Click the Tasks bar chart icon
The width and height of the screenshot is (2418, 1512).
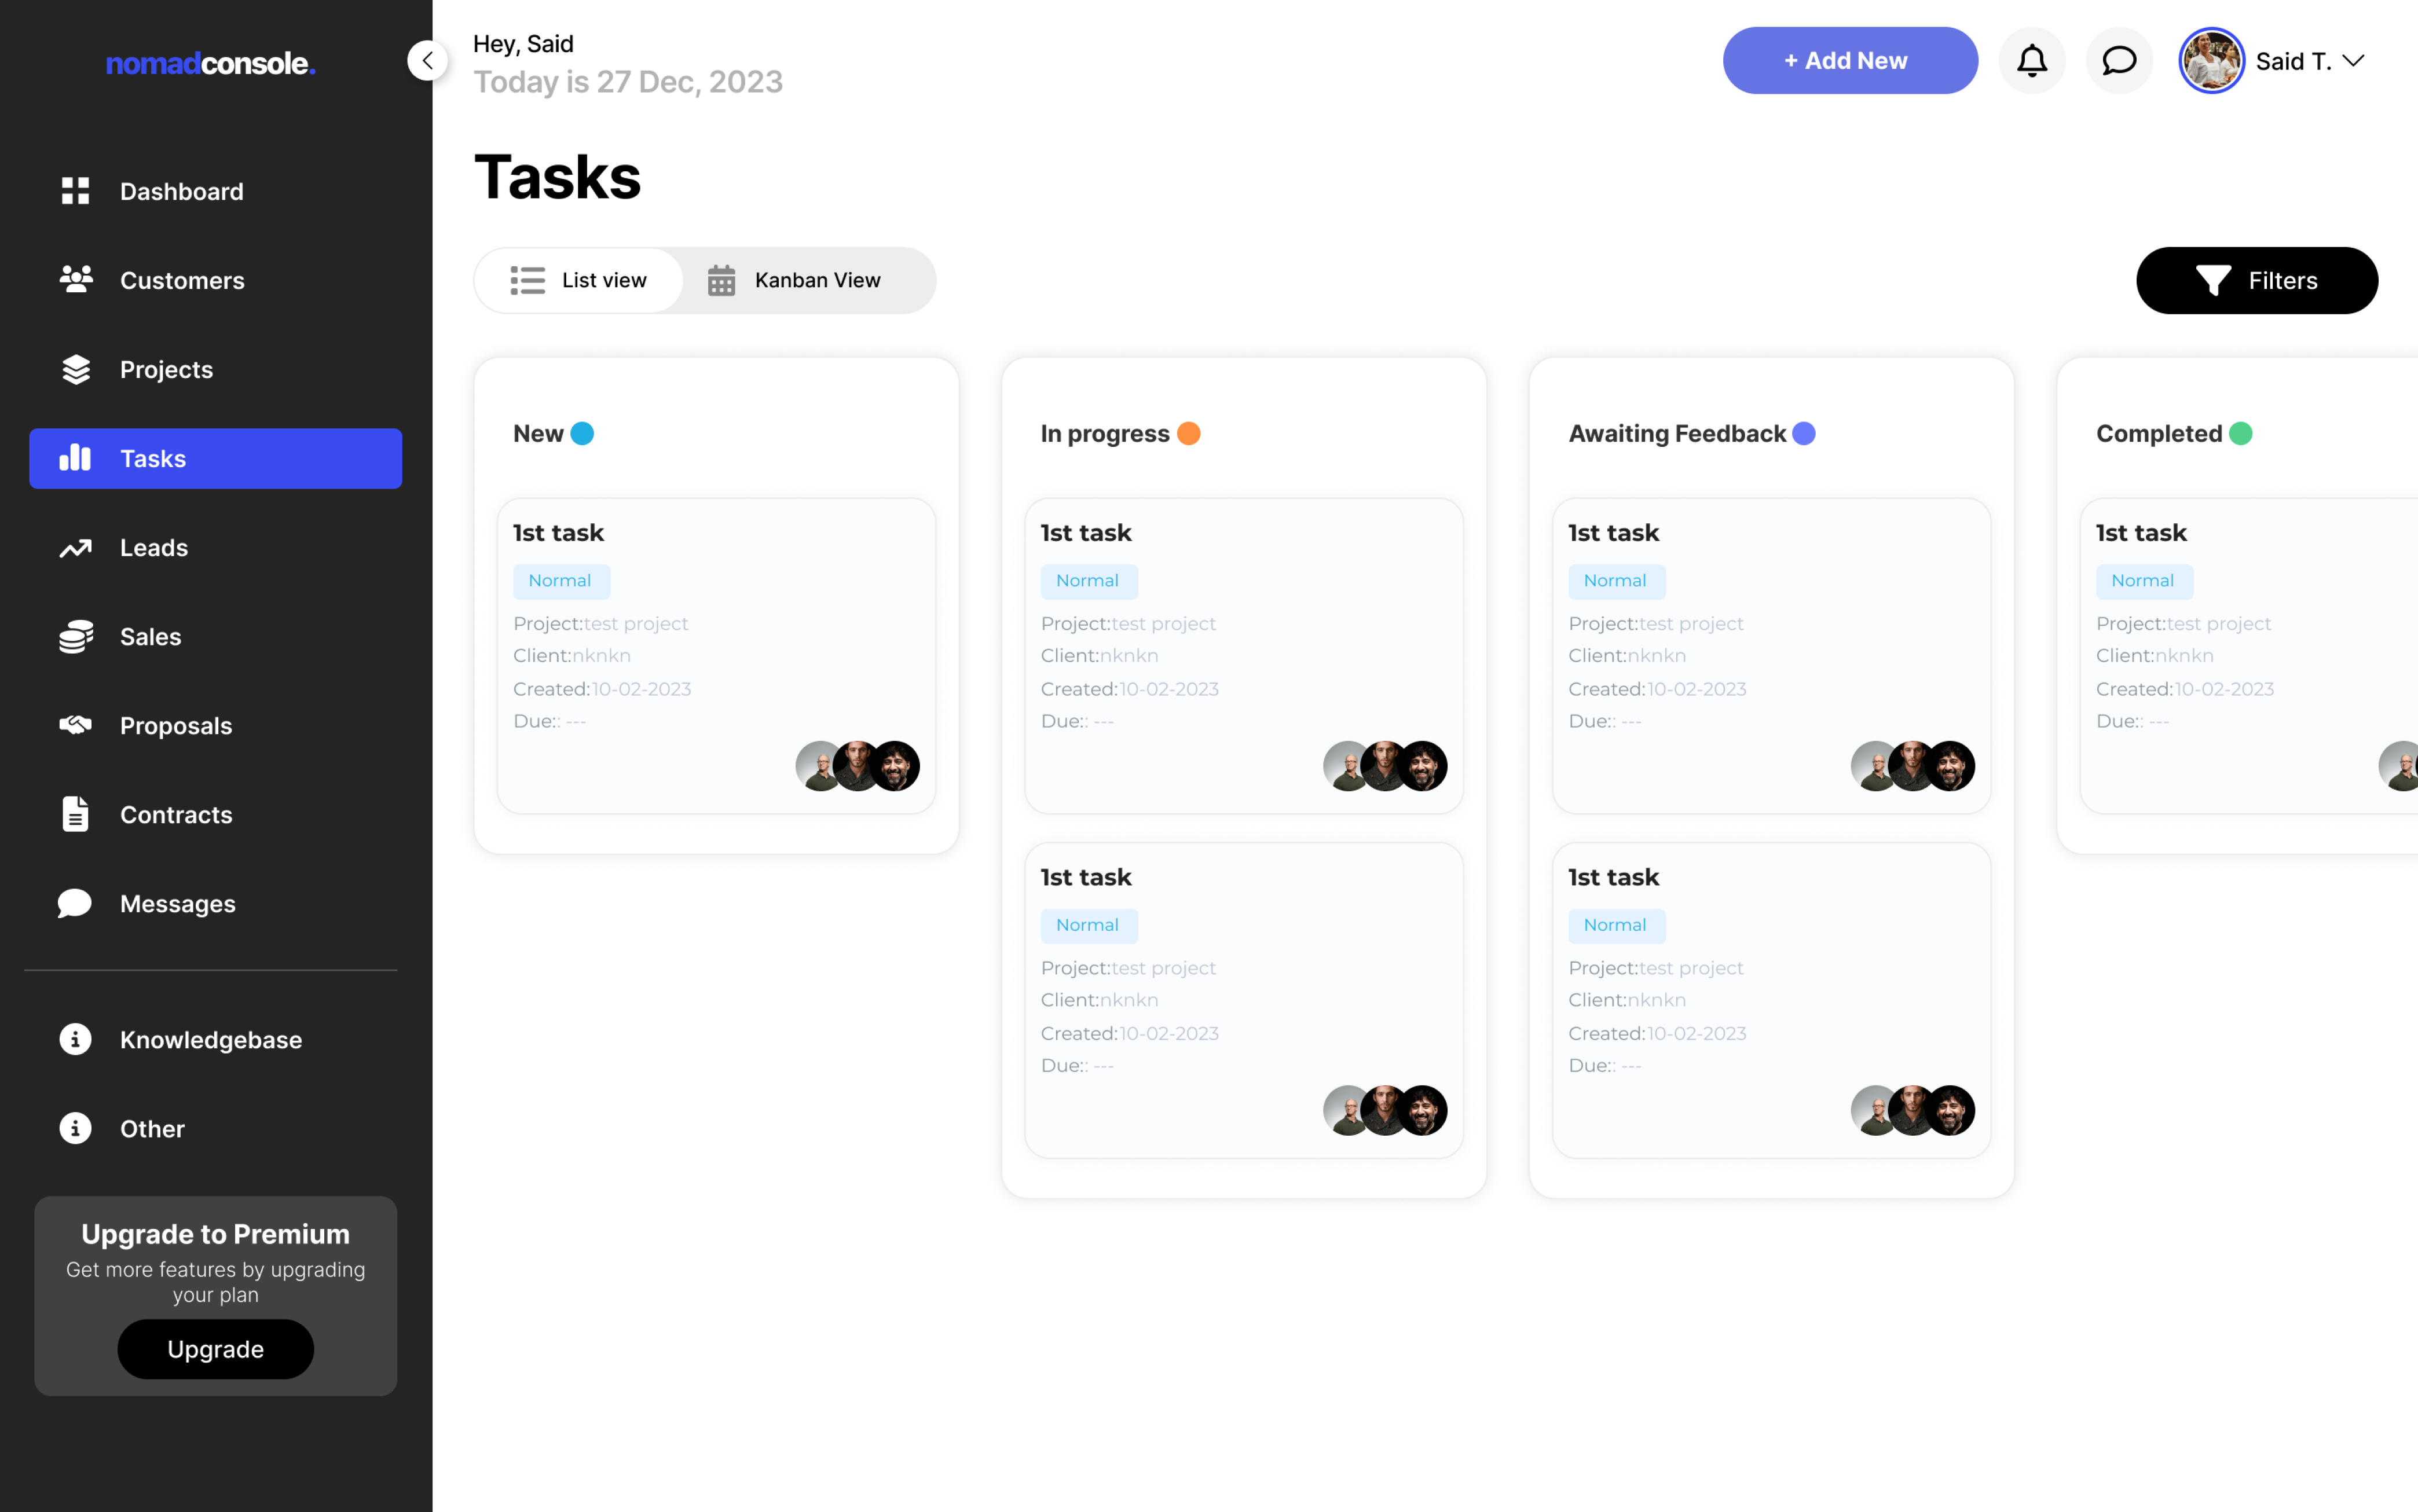click(x=75, y=458)
